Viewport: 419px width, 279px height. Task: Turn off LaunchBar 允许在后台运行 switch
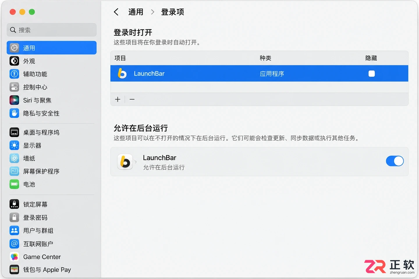[395, 161]
